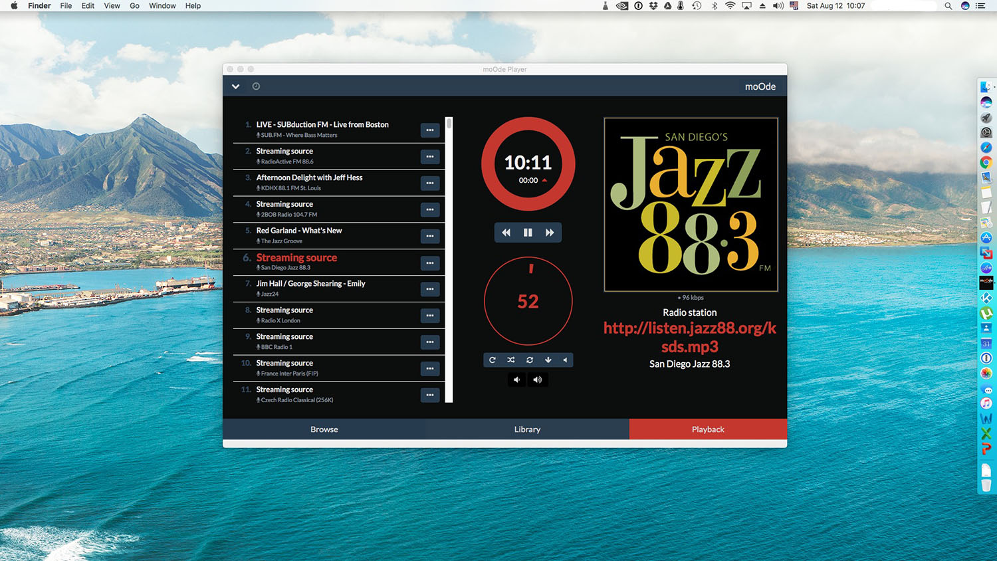The image size is (997, 561).
Task: Play LIVE - SUBduction FM - Live from Boston
Action: pyautogui.click(x=322, y=124)
